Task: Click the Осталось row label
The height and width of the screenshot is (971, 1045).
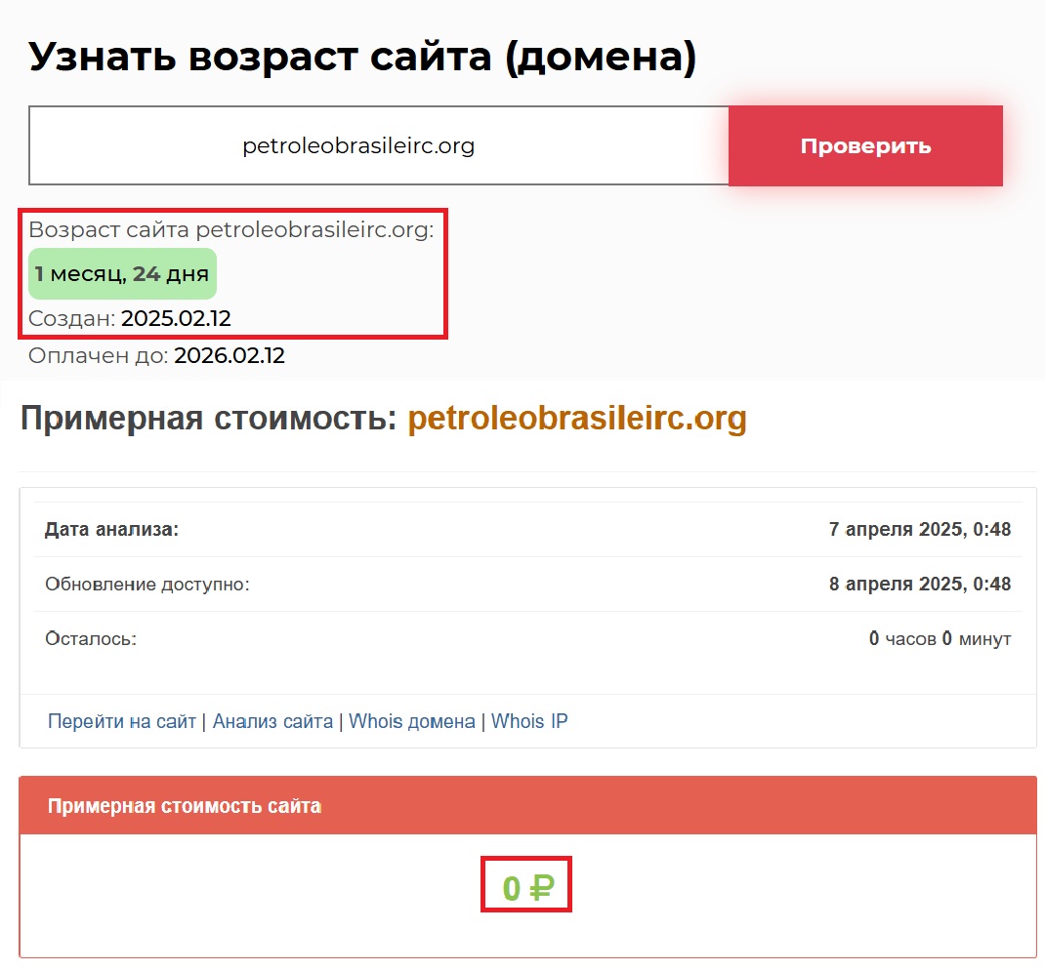Action: (91, 639)
